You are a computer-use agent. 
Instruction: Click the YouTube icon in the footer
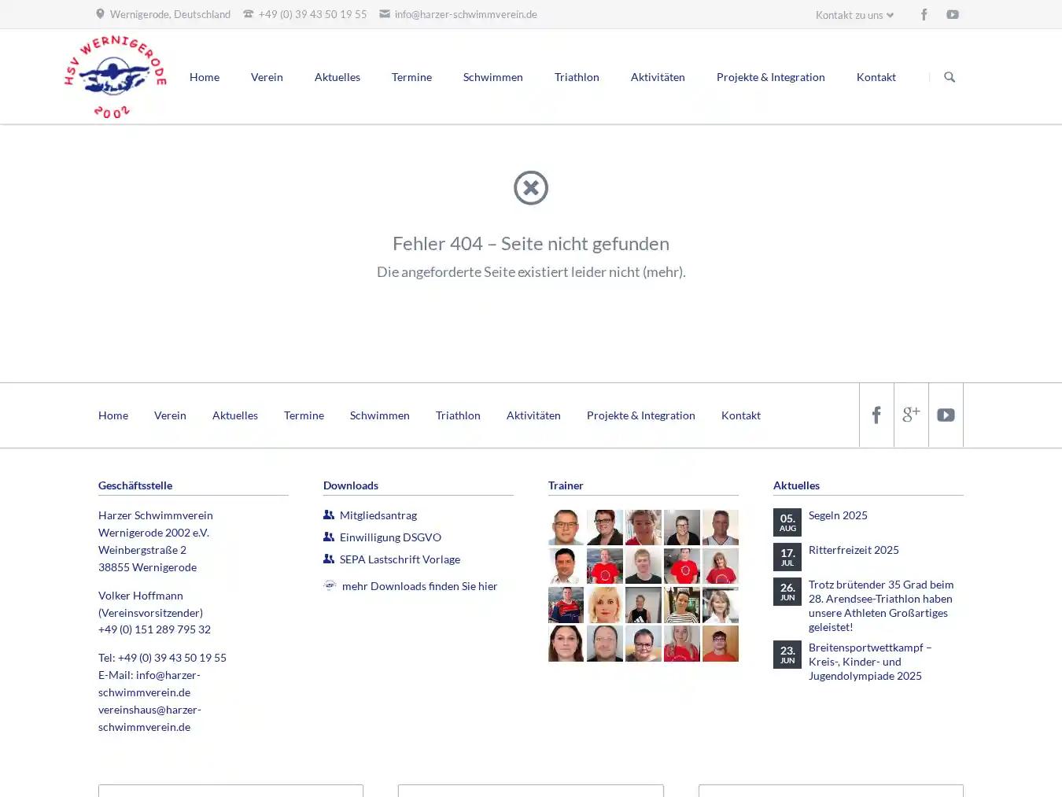click(946, 415)
